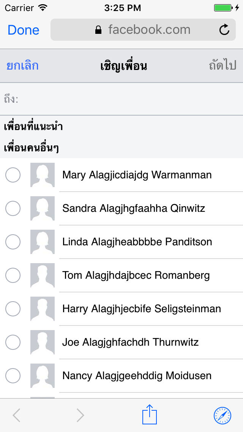Tap the browser back arrow
This screenshot has width=243, height=432.
click(x=16, y=415)
